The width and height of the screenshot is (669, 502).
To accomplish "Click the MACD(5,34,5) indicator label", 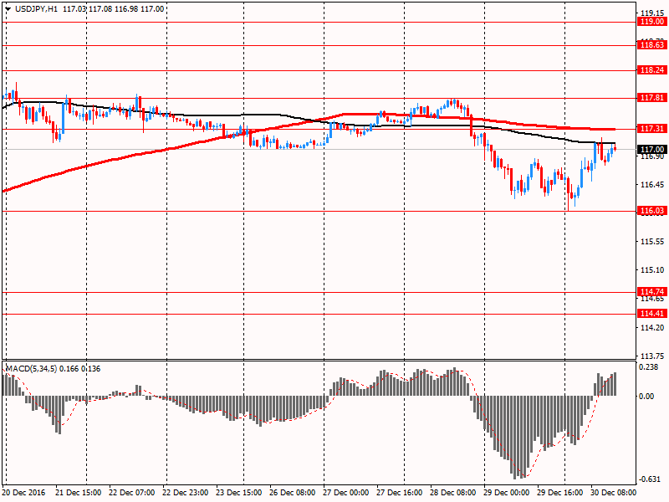I will point(33,368).
